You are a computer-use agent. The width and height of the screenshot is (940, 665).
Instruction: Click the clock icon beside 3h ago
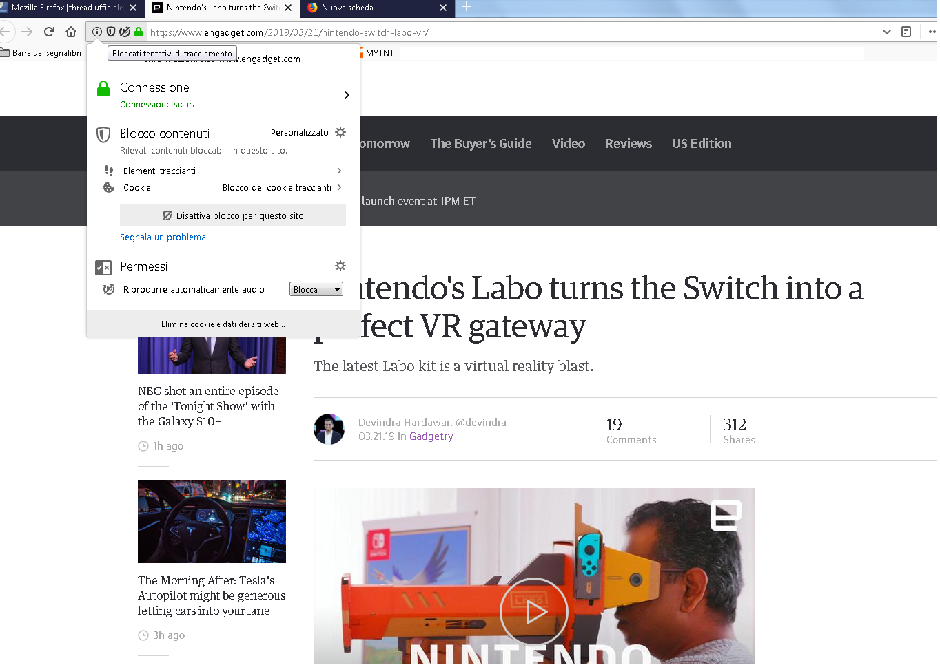[x=143, y=635]
